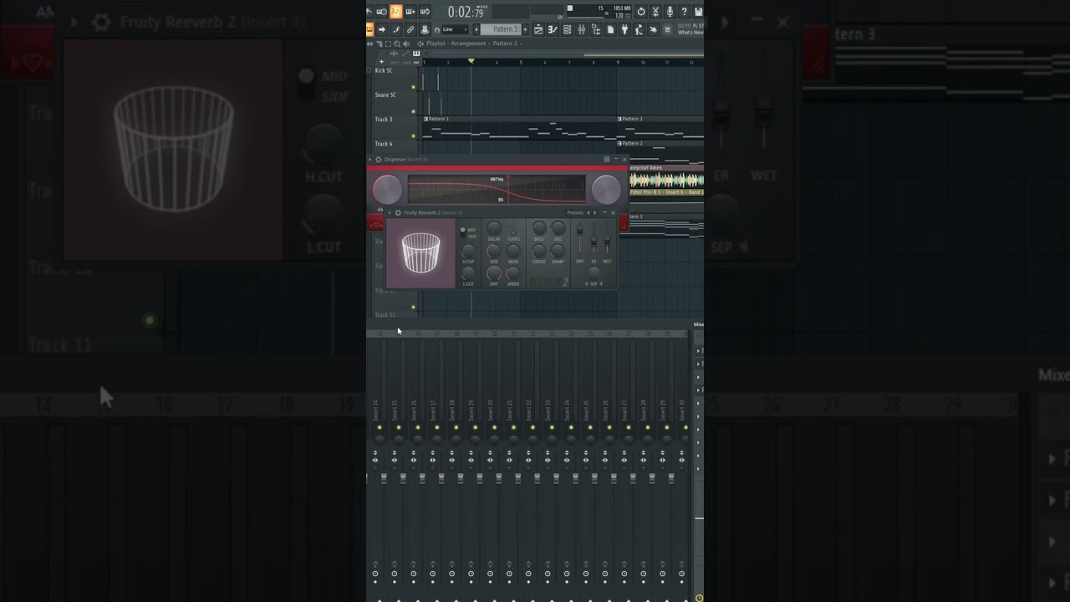1070x602 pixels.
Task: Click the Pattern 3 breadcrumb label
Action: pos(506,43)
